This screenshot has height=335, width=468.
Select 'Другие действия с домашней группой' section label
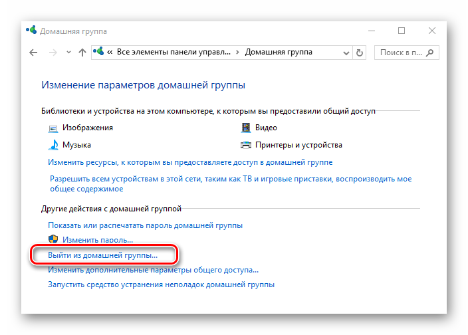[x=111, y=209]
